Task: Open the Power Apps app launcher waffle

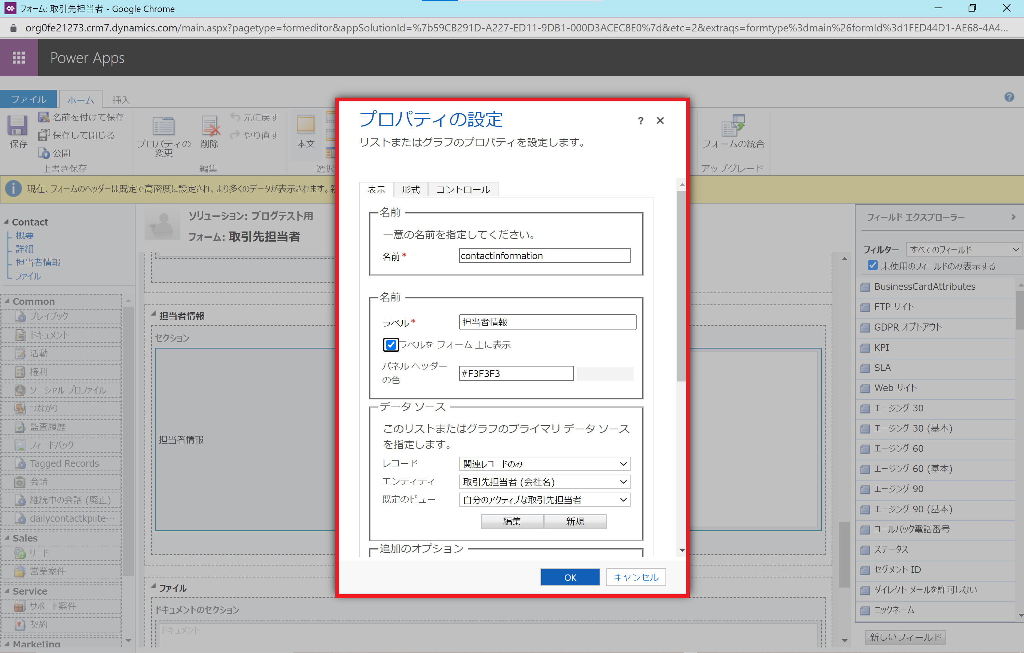Action: pyautogui.click(x=19, y=57)
